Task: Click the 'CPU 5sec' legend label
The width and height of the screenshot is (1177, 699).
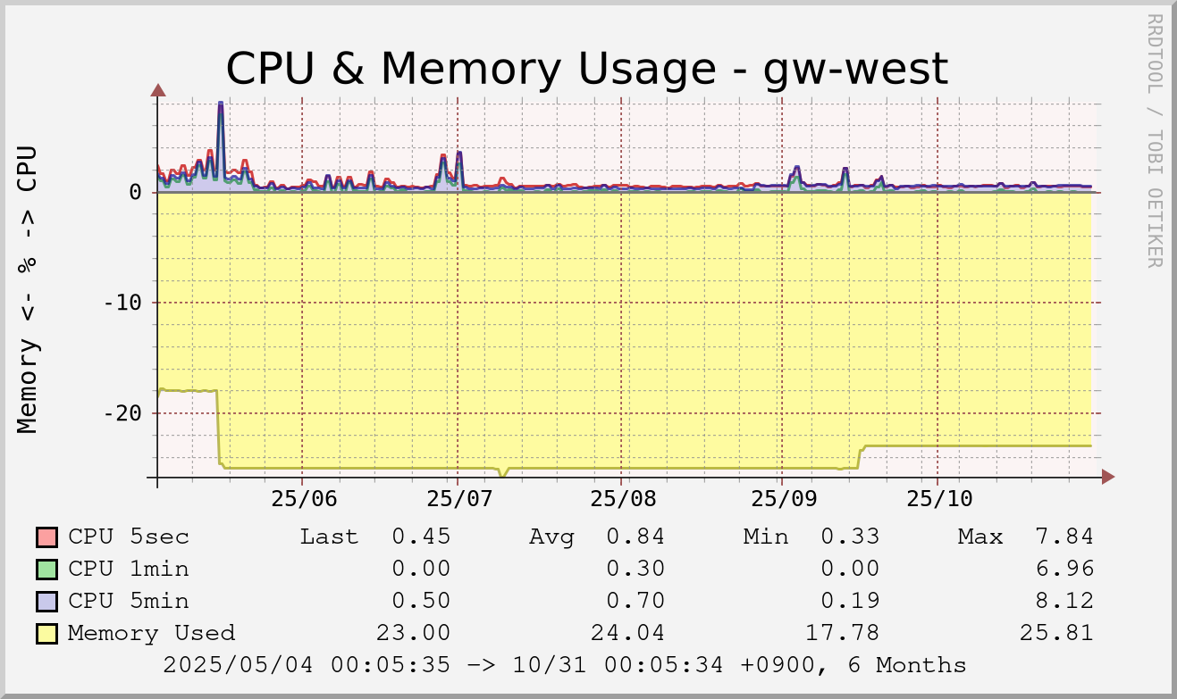Action: [129, 537]
